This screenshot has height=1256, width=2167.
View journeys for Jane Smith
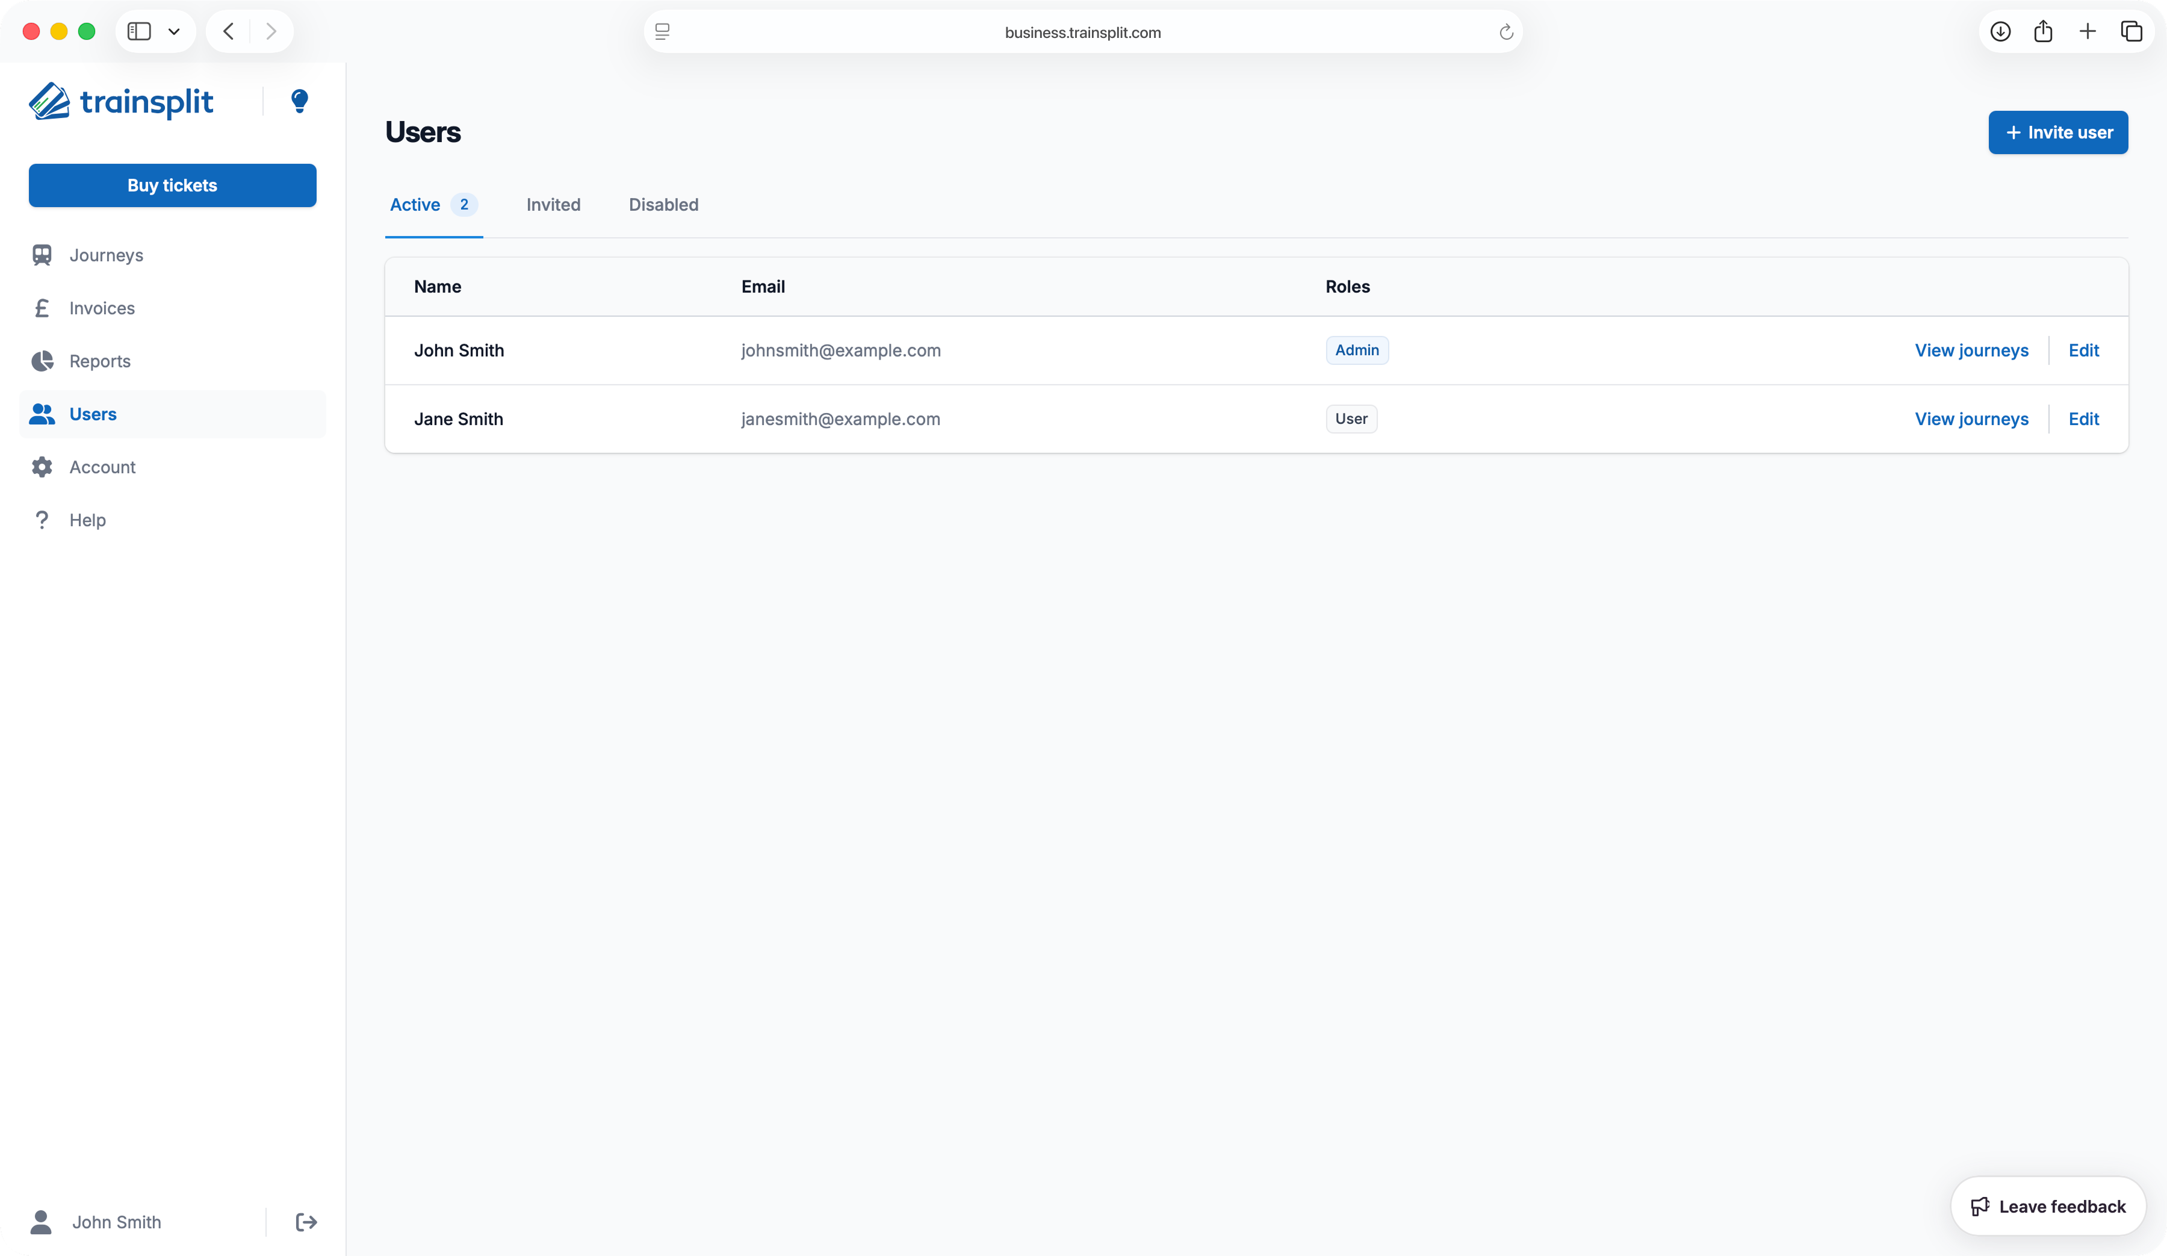coord(1971,419)
